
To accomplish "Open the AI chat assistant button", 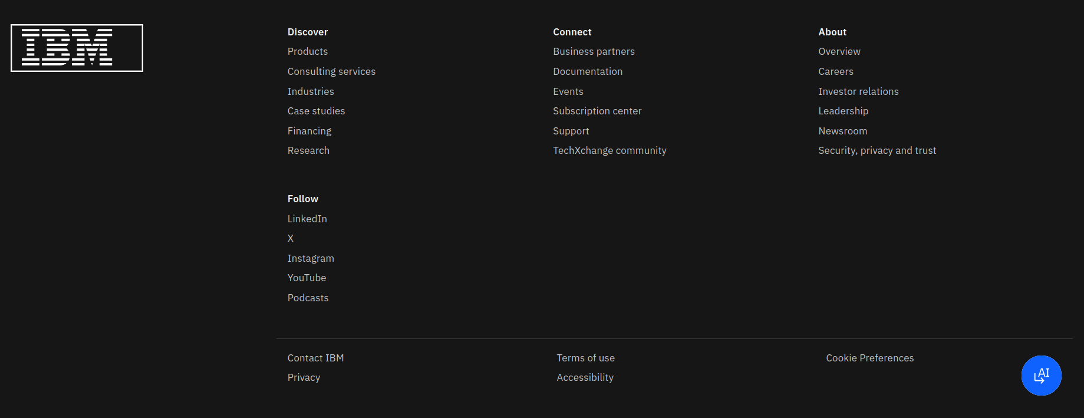I will 1041,376.
